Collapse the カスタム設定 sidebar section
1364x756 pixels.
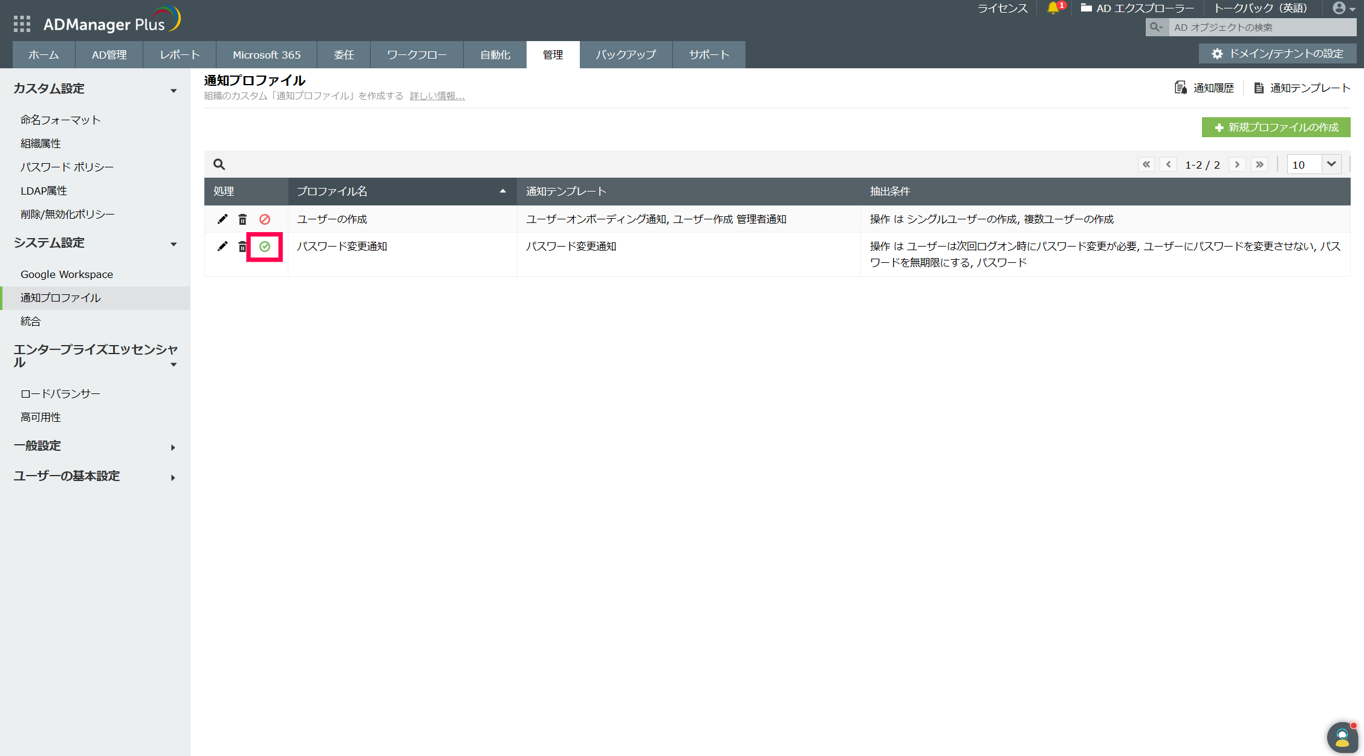(x=174, y=91)
